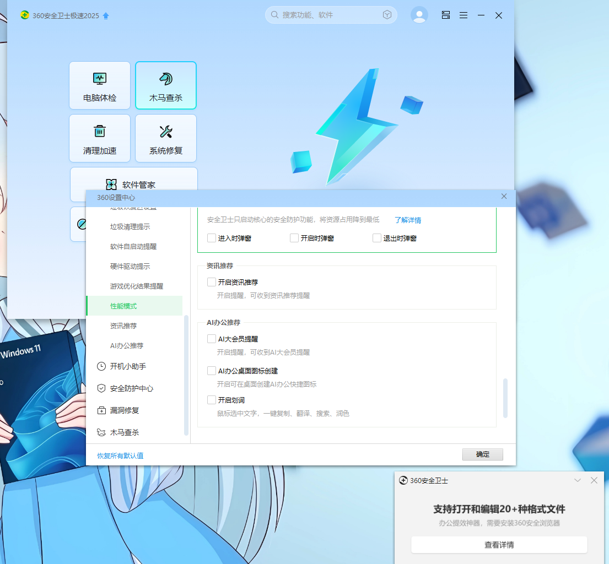
Task: Expand popup options chevron
Action: [x=578, y=480]
